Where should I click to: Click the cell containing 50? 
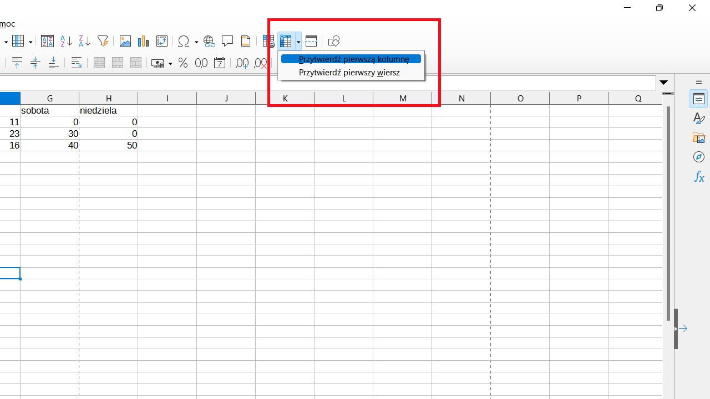point(109,145)
